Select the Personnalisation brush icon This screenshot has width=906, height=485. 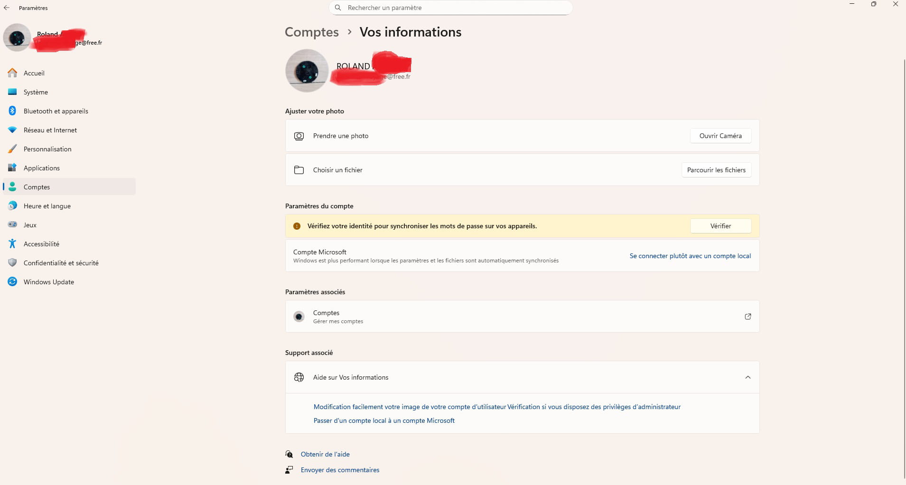pyautogui.click(x=12, y=149)
